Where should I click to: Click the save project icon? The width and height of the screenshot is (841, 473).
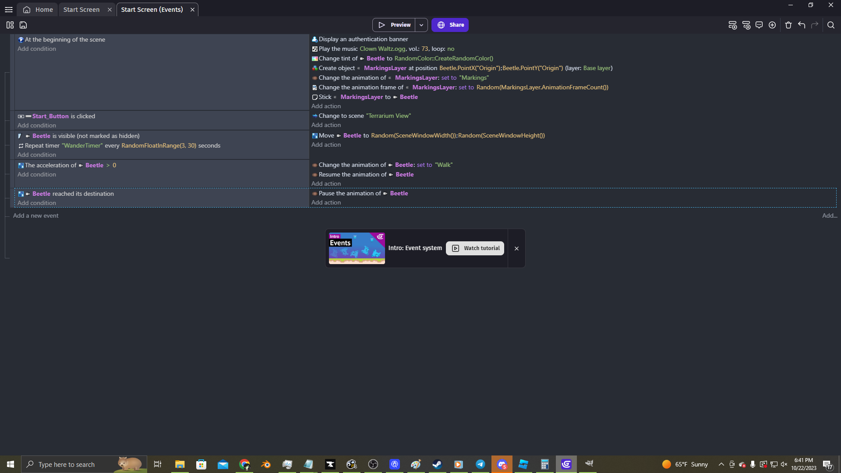point(23,25)
